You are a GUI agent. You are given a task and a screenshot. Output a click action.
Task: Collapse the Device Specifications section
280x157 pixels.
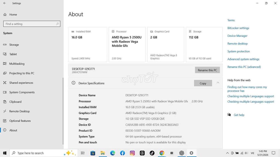click(218, 83)
